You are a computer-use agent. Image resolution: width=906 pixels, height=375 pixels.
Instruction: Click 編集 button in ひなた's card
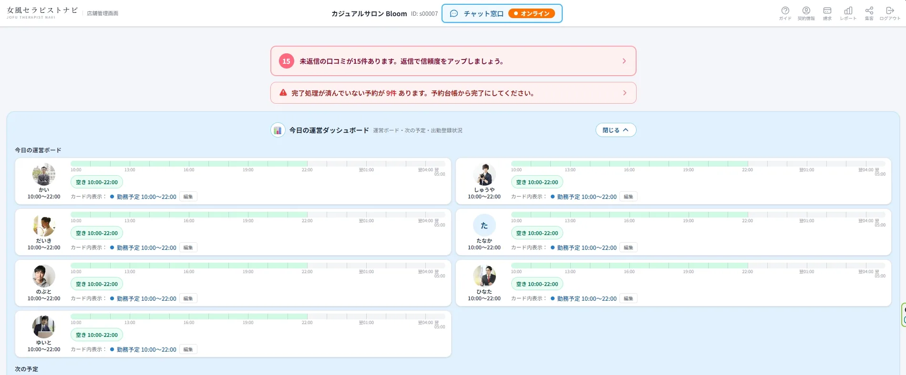[x=628, y=298]
